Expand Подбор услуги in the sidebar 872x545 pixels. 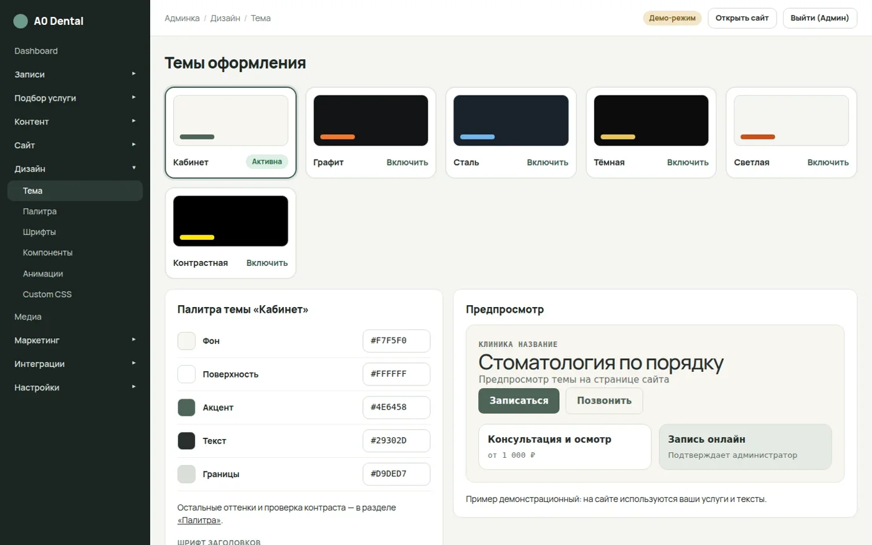click(75, 98)
